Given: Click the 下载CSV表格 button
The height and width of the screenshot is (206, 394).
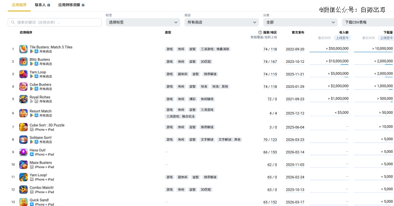Looking at the screenshot, I should (x=367, y=22).
